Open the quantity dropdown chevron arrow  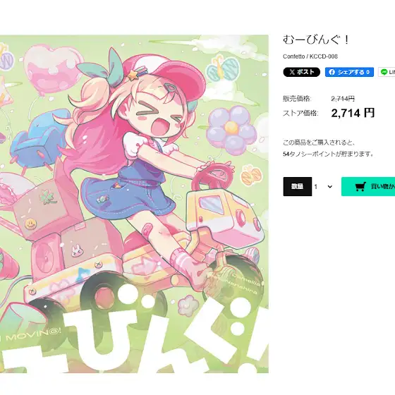(x=330, y=187)
